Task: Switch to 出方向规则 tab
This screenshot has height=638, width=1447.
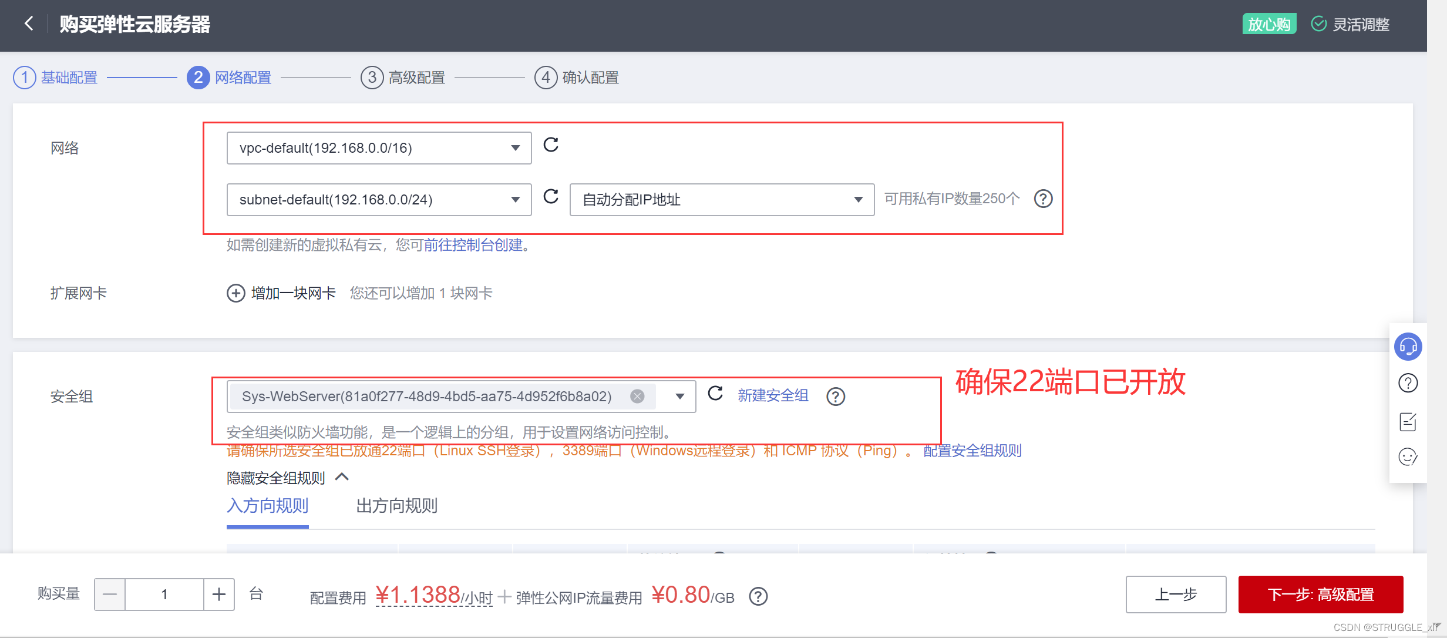Action: (396, 506)
